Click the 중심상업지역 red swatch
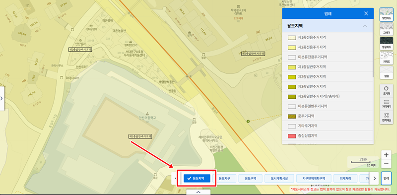This screenshot has width=397, height=195. [292, 136]
